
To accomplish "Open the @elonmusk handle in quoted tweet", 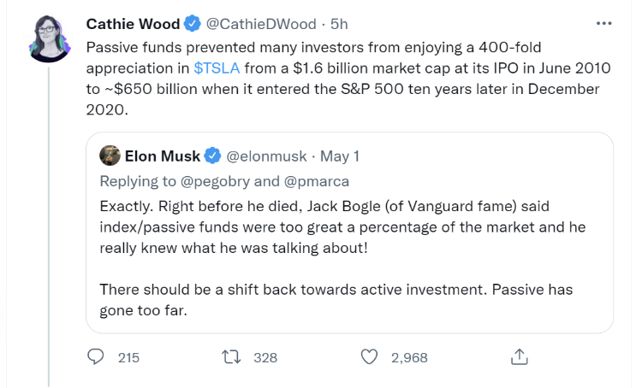I will click(x=266, y=156).
